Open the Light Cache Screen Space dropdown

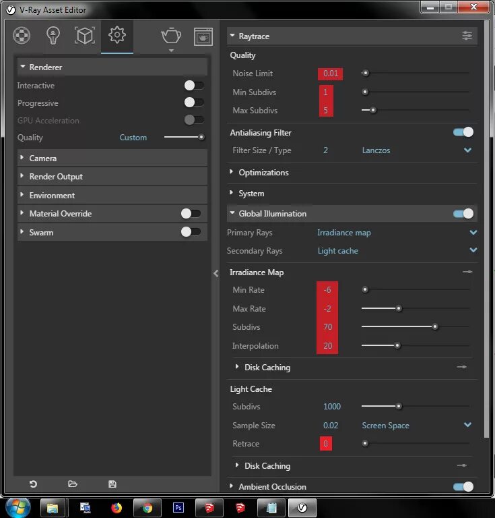(416, 426)
